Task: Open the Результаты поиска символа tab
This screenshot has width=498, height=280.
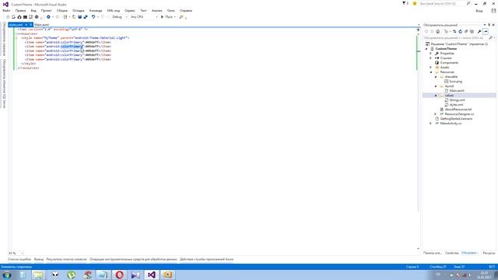Action: (66, 259)
